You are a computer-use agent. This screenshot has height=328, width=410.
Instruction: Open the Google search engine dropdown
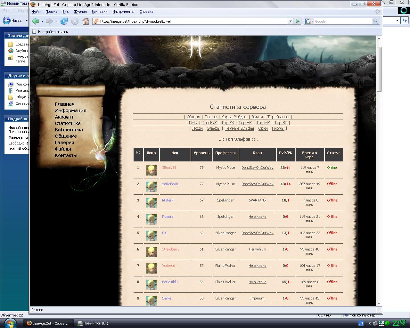coord(309,21)
